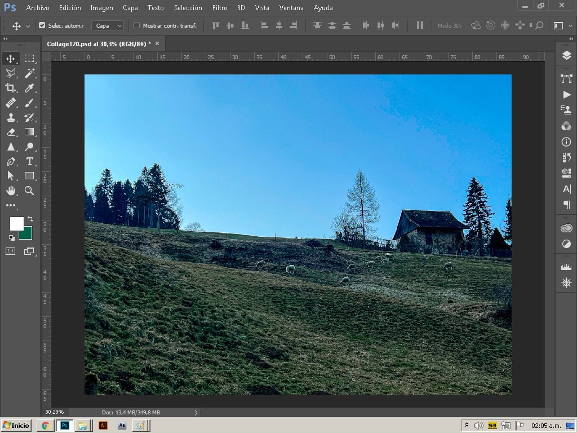Select the Move tool in the toolbox
577x433 pixels.
pos(11,59)
